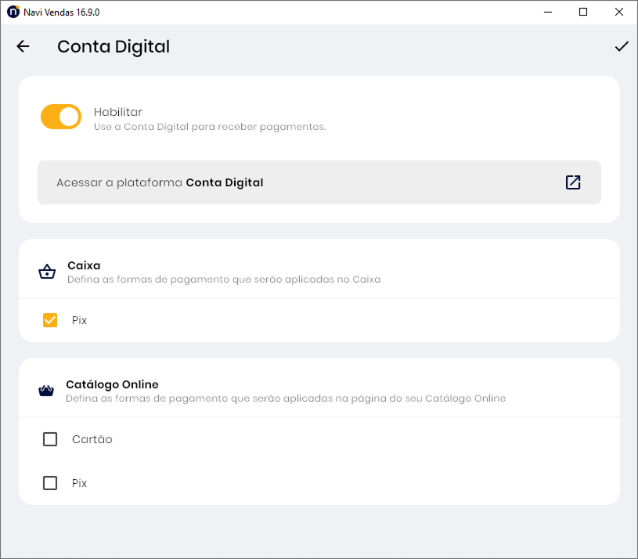
Task: Enable the Cartão checkbox under Catálogo Online
Action: [50, 439]
